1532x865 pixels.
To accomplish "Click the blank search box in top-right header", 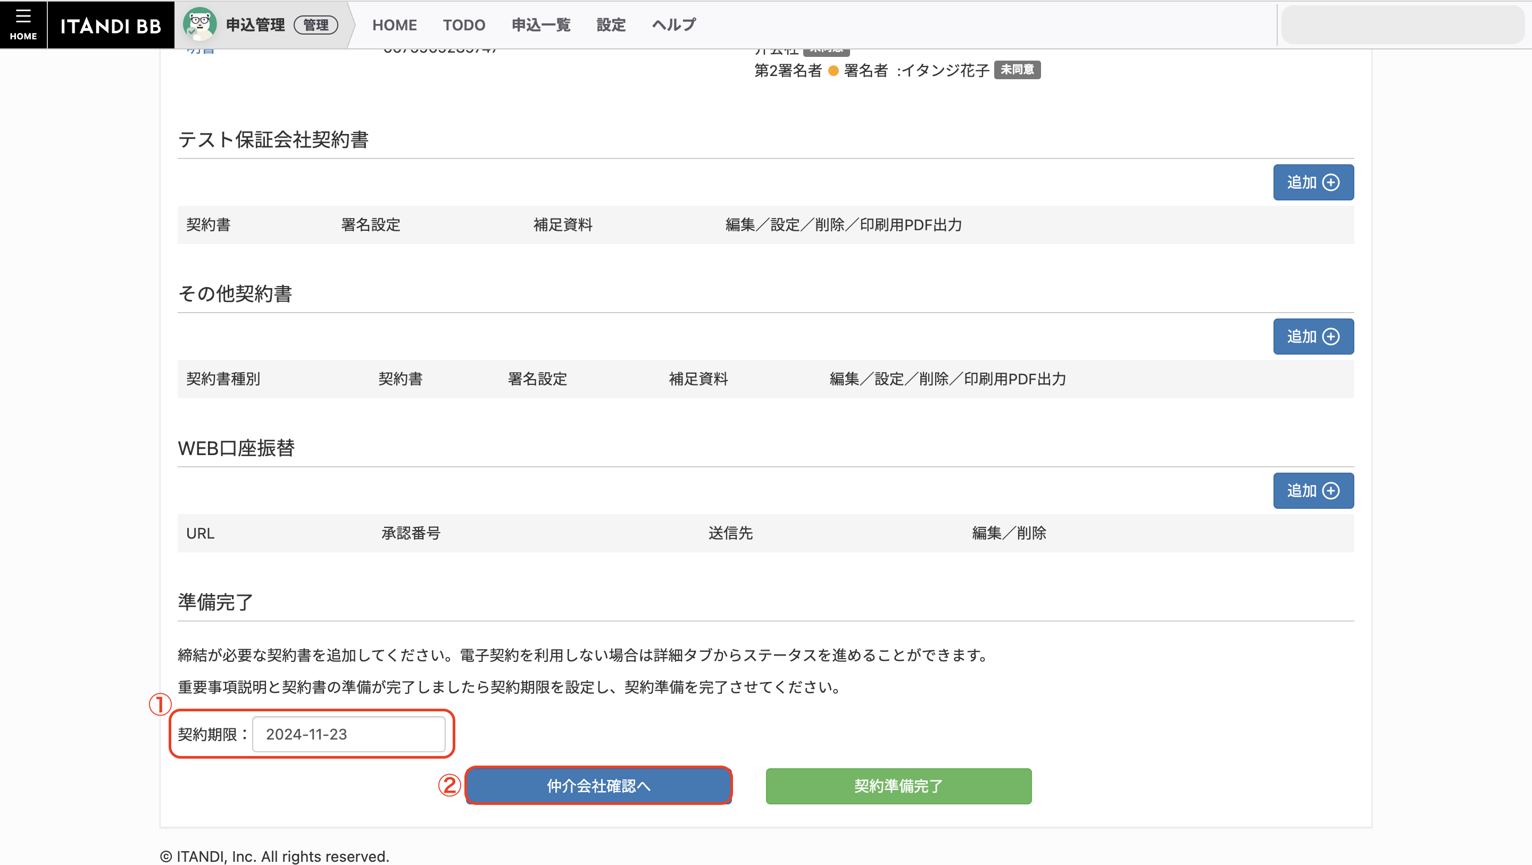I will [x=1402, y=24].
